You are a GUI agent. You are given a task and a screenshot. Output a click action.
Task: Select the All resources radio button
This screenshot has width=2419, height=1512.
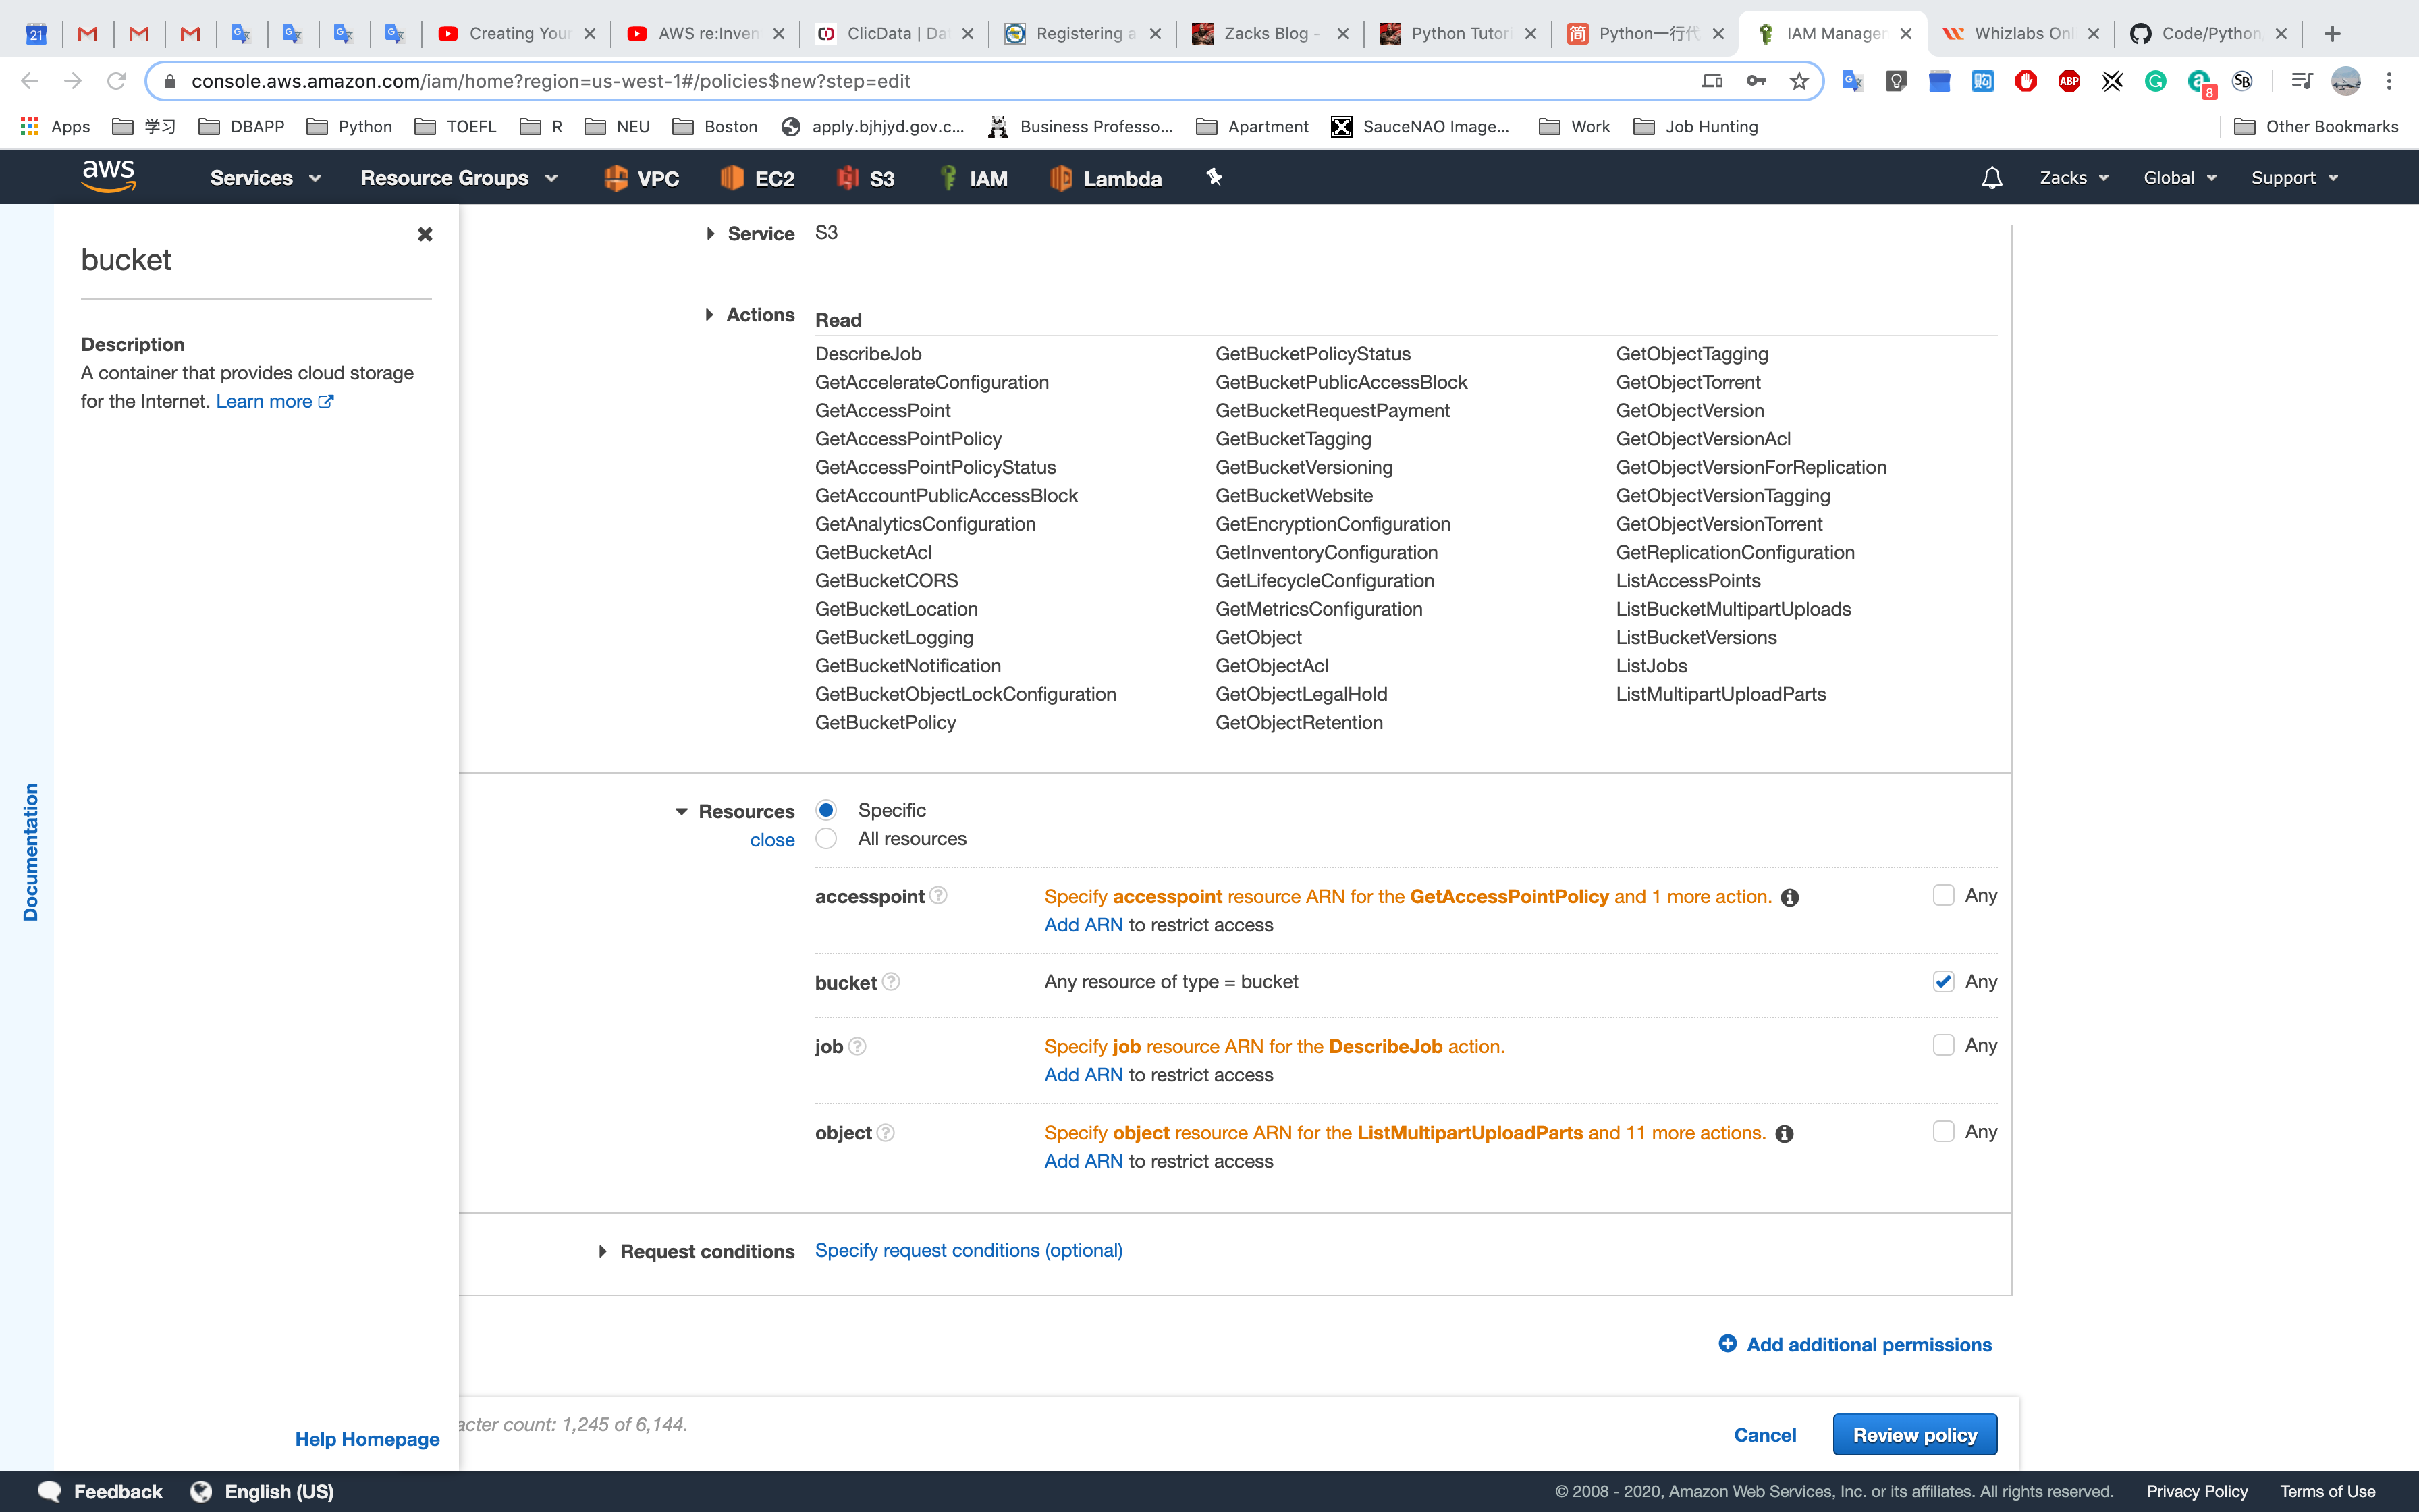pos(825,839)
